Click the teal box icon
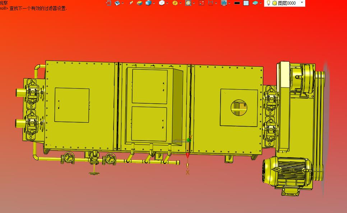Screen dimensions: 347x213 (x=255, y=3)
